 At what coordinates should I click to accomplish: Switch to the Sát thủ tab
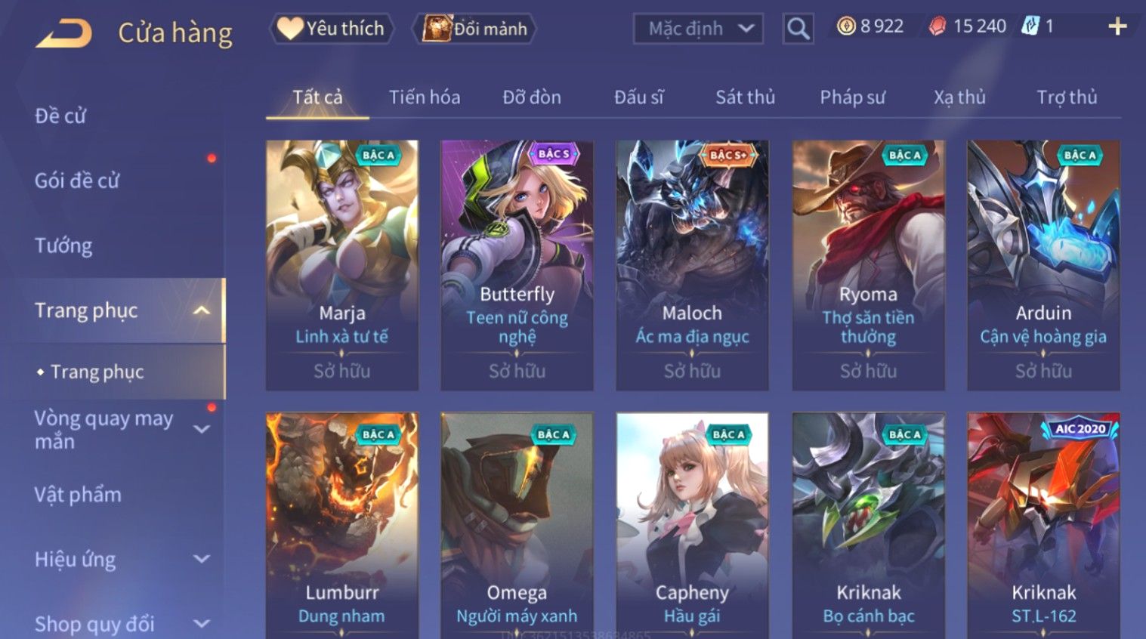(x=745, y=97)
